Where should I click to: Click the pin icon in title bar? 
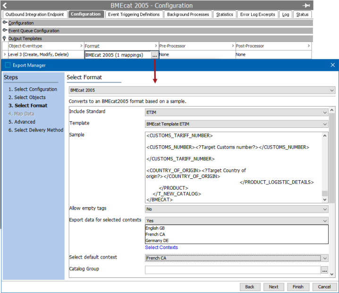[x=306, y=5]
